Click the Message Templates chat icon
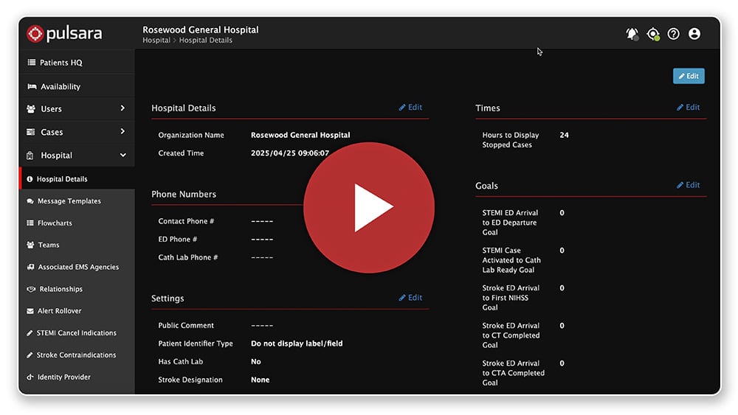Screen dimensions: 738x415 click(30, 201)
